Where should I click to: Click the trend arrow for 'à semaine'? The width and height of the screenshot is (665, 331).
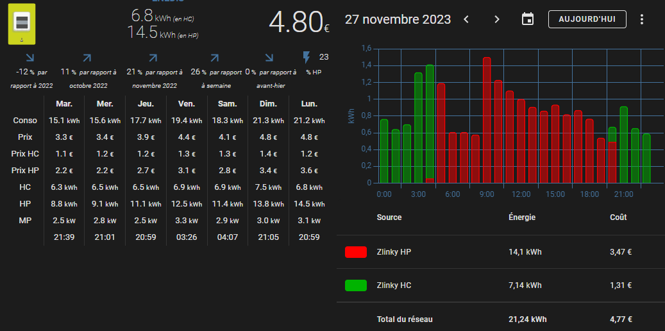215,58
